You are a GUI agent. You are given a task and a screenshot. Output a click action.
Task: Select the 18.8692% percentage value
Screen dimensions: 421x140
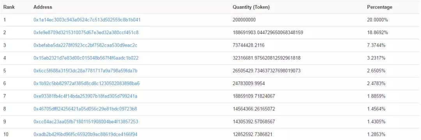[377, 33]
